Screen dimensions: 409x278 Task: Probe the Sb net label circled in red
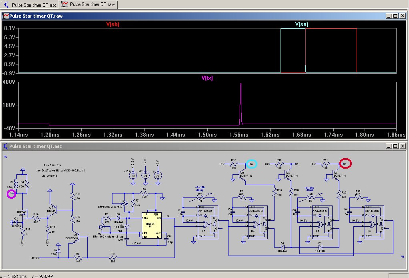pyautogui.click(x=345, y=164)
